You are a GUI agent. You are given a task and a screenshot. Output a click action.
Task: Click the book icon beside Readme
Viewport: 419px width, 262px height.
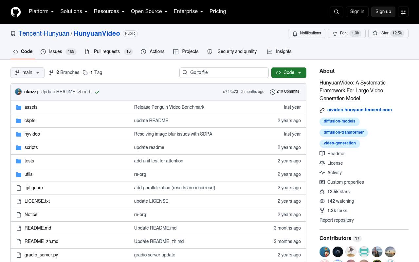[x=322, y=154]
